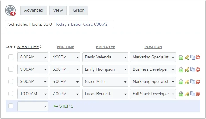This screenshot has width=206, height=119.
Task: Open the Lucas Bennett employee dropdown
Action: (x=105, y=94)
